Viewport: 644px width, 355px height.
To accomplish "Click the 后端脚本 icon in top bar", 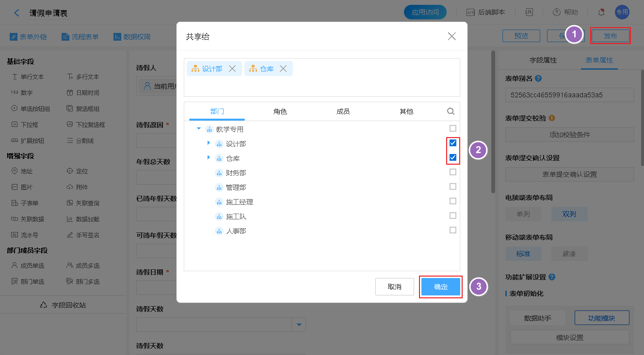I will point(470,13).
